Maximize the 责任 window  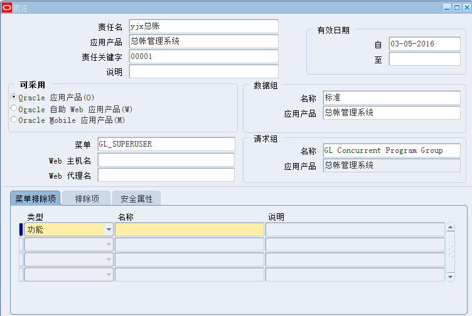pyautogui.click(x=457, y=8)
